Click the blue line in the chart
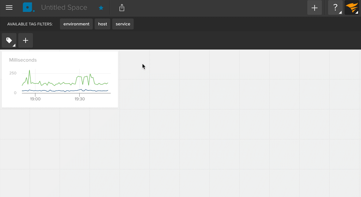361x197 pixels. (55, 90)
